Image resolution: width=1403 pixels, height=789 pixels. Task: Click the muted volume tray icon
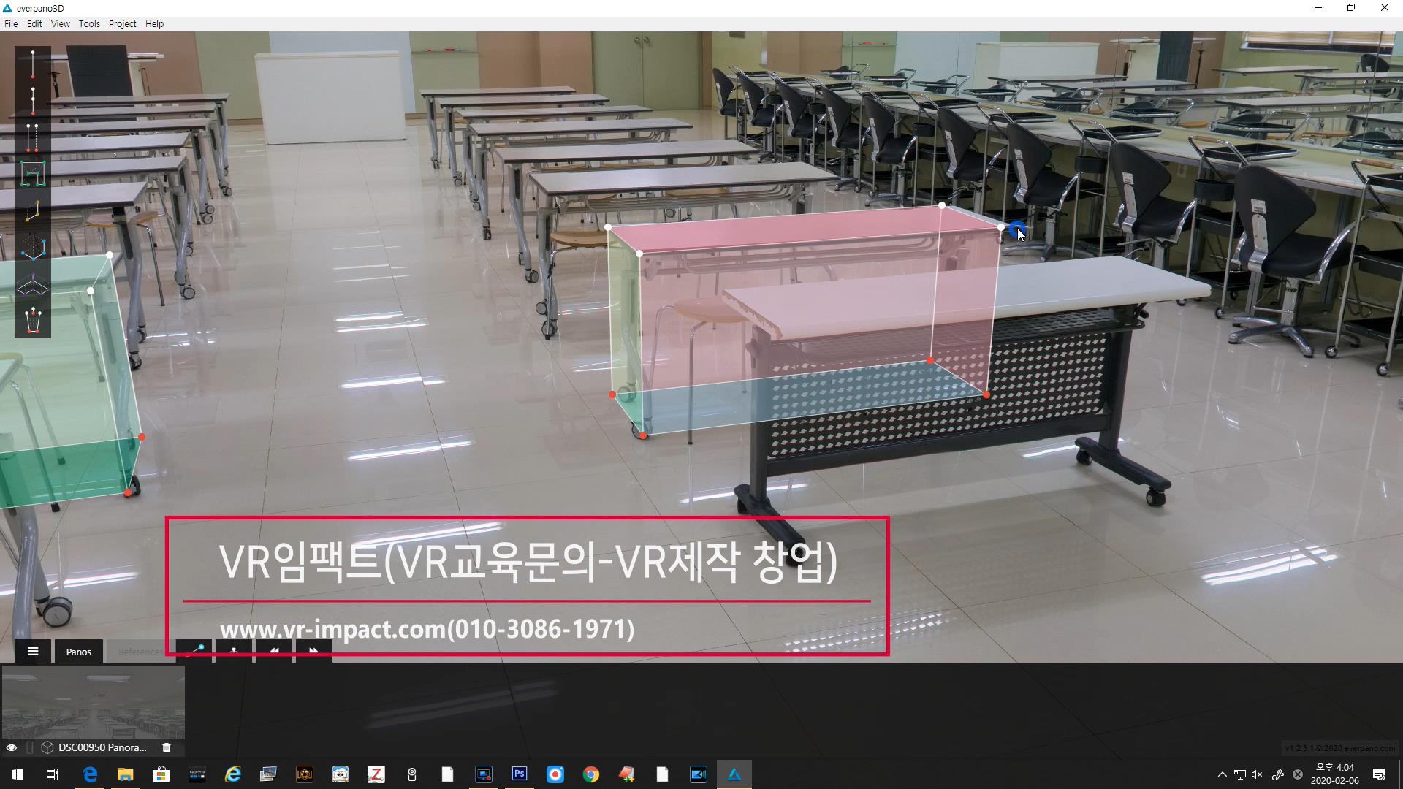(1257, 774)
